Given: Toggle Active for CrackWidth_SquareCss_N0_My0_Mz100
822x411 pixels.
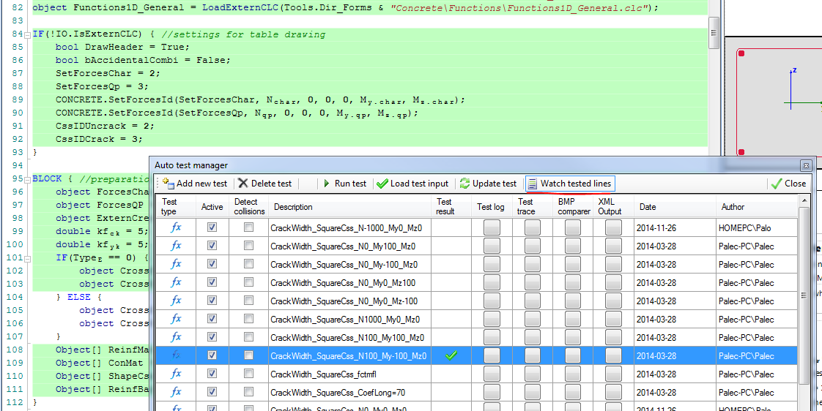Looking at the screenshot, I should pos(212,283).
